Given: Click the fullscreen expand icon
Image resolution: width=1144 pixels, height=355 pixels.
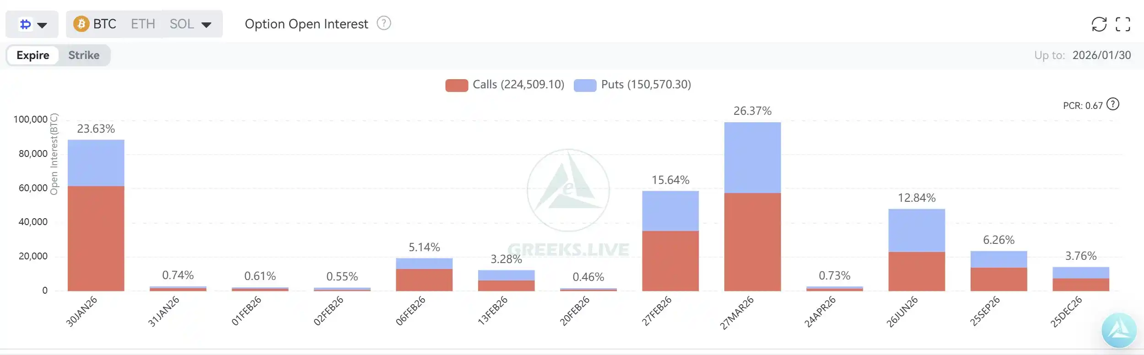Looking at the screenshot, I should [1122, 24].
